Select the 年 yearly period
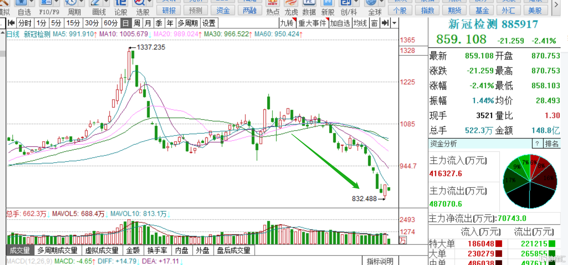This screenshot has height=265, width=568. coord(170,23)
